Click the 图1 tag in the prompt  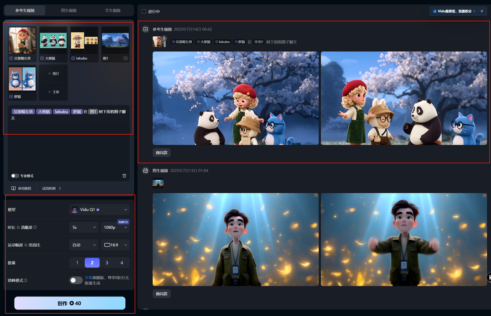[x=93, y=112]
